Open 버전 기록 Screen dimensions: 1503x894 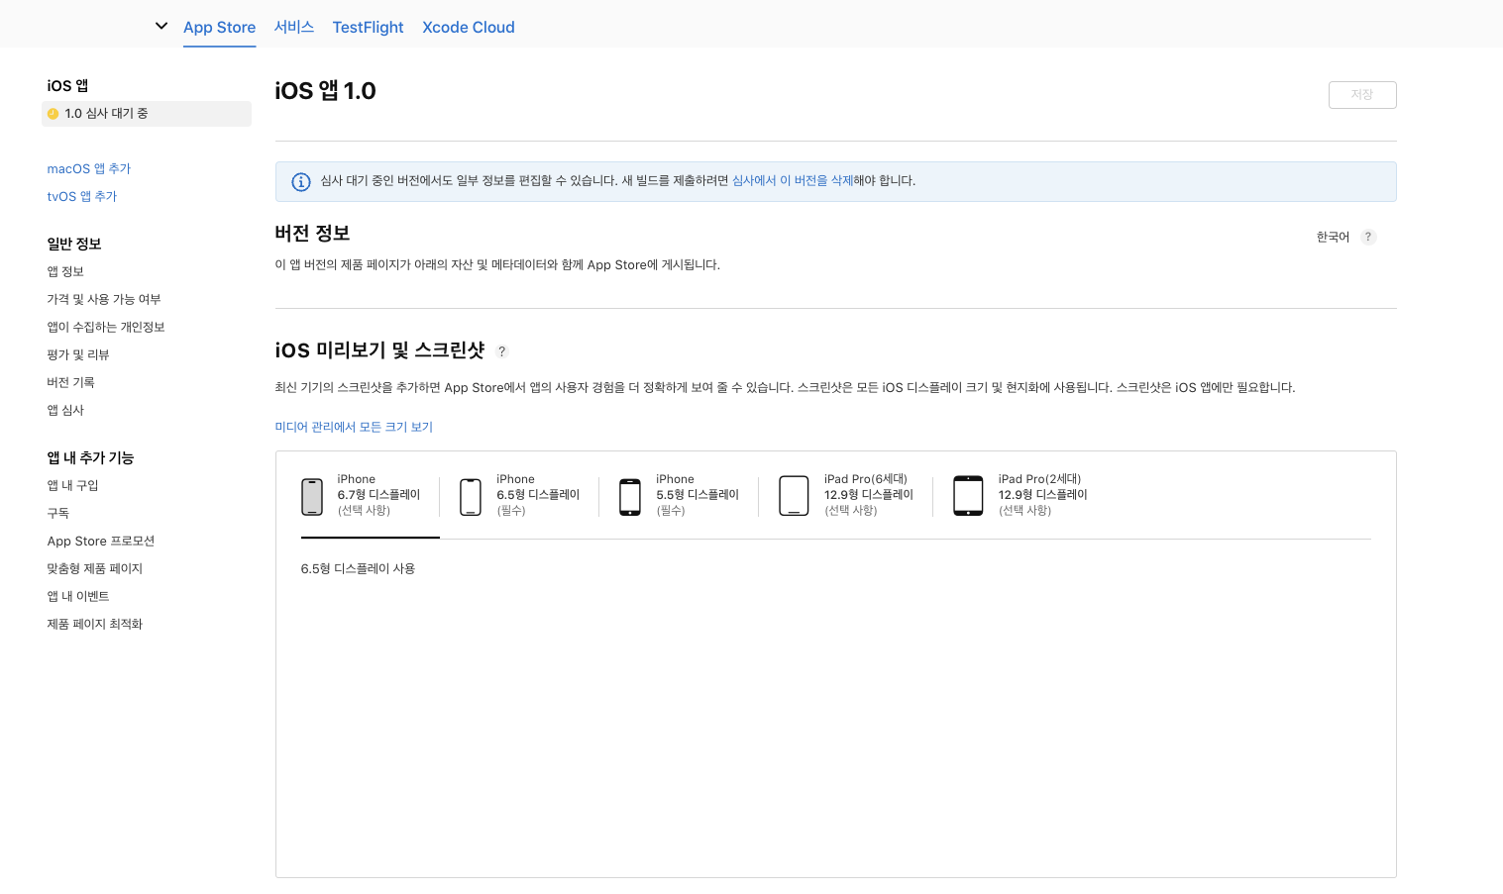pyautogui.click(x=70, y=383)
